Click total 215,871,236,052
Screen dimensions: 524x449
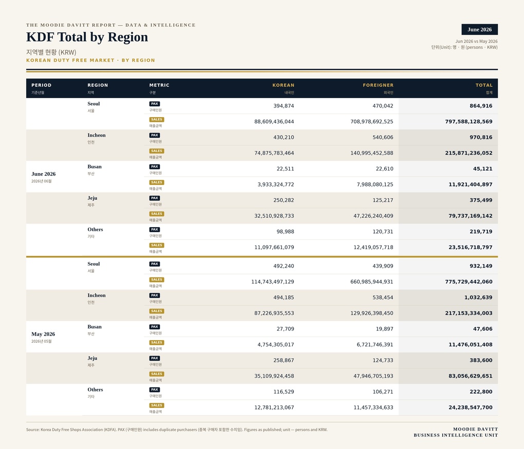[469, 153]
